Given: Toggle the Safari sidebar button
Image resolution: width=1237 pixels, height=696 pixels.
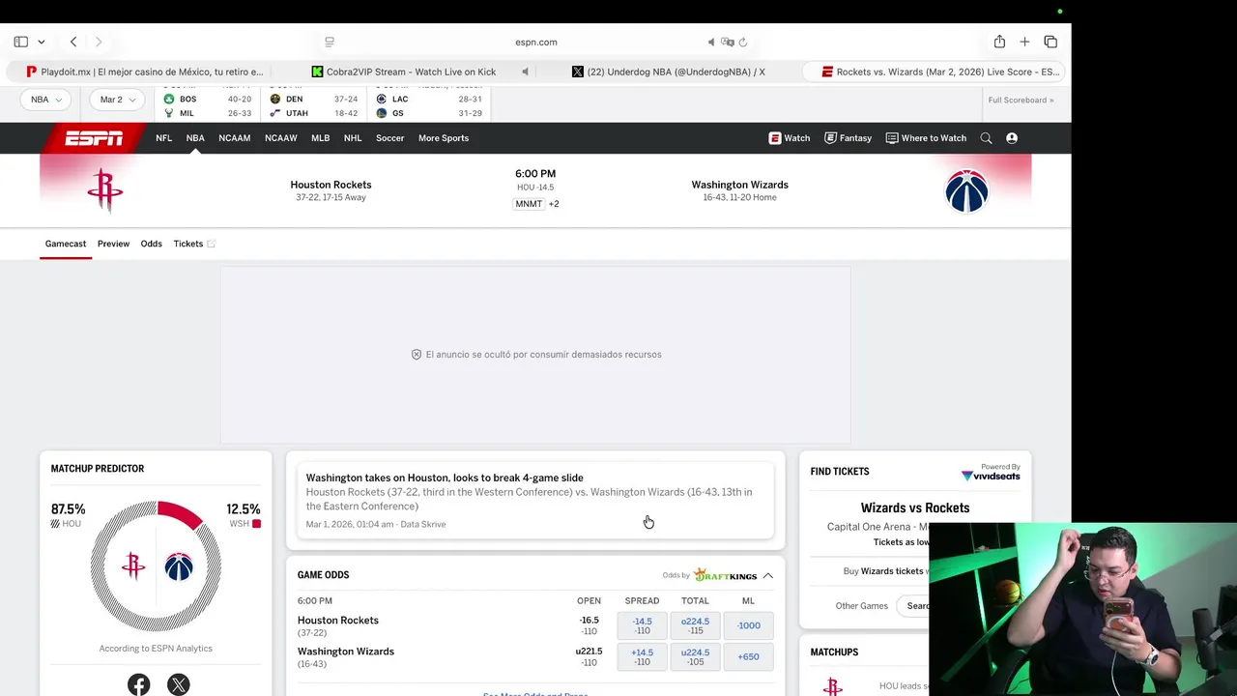Looking at the screenshot, I should (20, 42).
